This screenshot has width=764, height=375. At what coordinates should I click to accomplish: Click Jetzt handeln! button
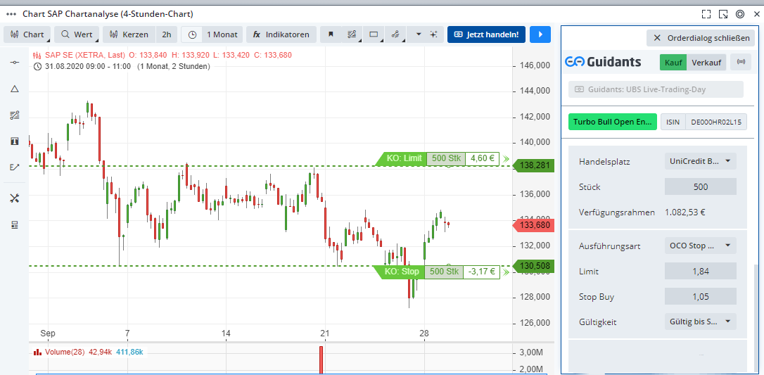coord(486,34)
